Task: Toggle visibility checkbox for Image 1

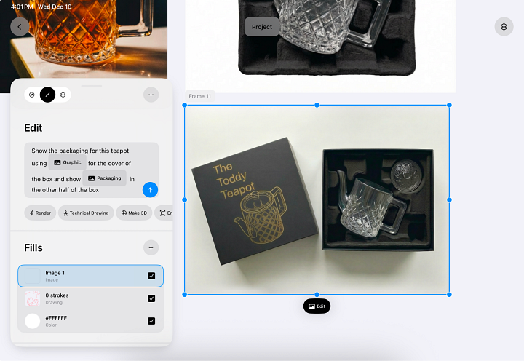Action: coord(151,276)
